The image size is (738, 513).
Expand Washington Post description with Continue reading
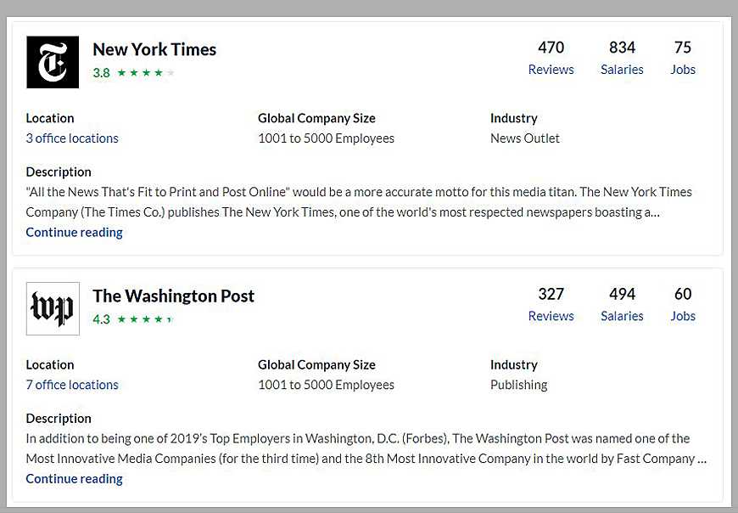[74, 478]
